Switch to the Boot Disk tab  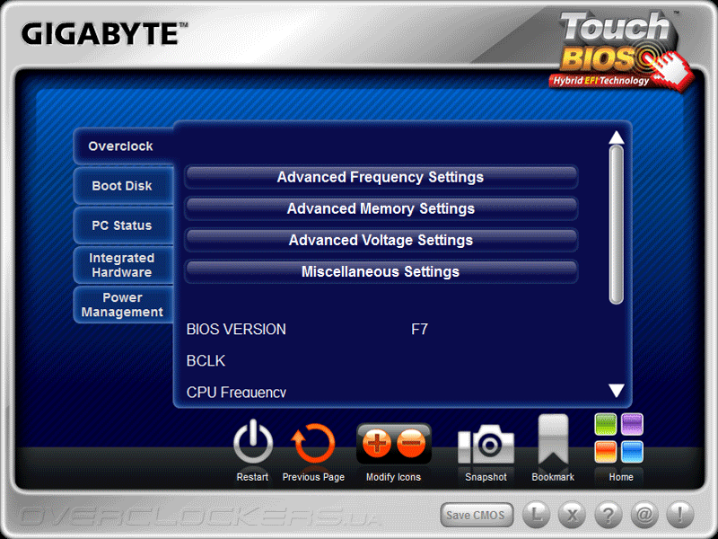pyautogui.click(x=123, y=186)
